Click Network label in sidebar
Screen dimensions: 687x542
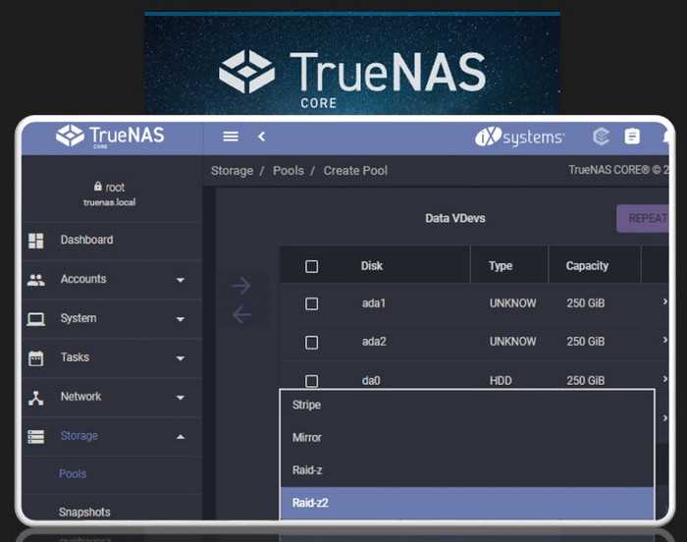click(x=80, y=397)
